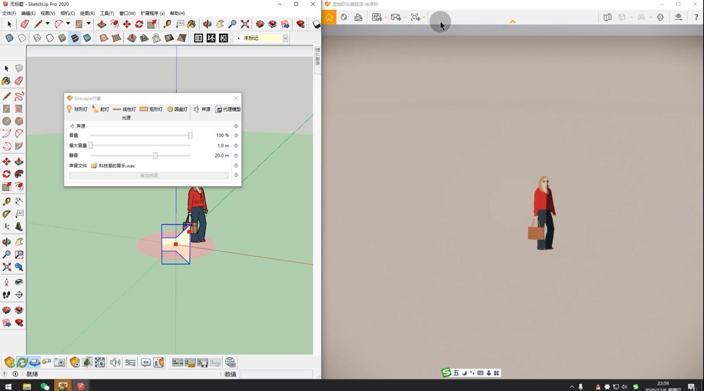Image resolution: width=704 pixels, height=391 pixels.
Task: Toggle Enscape live updates sync icon
Action: pyautogui.click(x=22, y=362)
